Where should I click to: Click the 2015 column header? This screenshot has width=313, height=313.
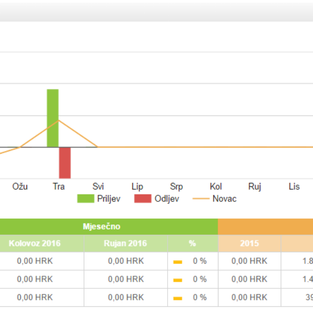(249, 243)
